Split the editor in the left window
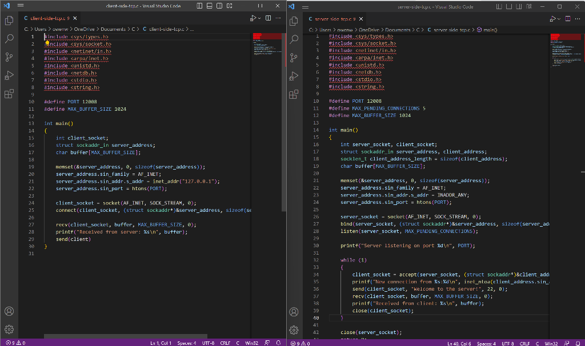This screenshot has width=585, height=346. coord(268,18)
